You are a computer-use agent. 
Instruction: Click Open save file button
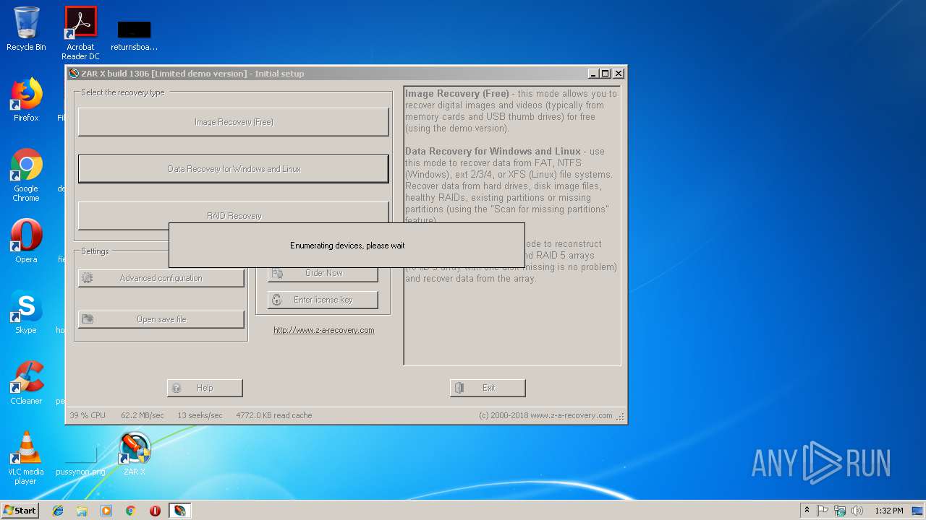[x=161, y=319]
